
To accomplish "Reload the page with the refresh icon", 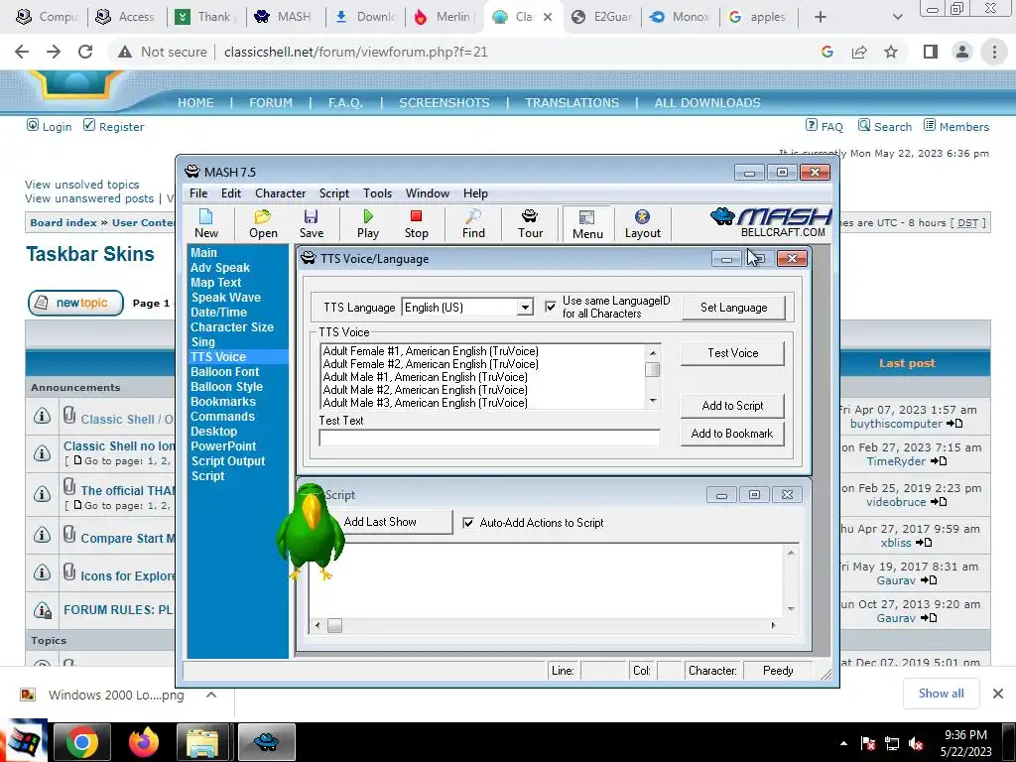I will click(x=85, y=52).
